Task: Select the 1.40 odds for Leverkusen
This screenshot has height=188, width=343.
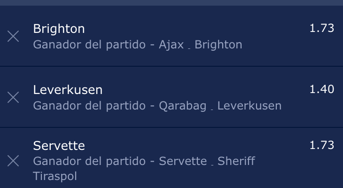Action: (321, 89)
